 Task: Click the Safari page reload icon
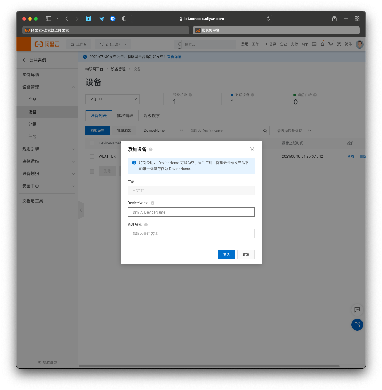tap(268, 19)
